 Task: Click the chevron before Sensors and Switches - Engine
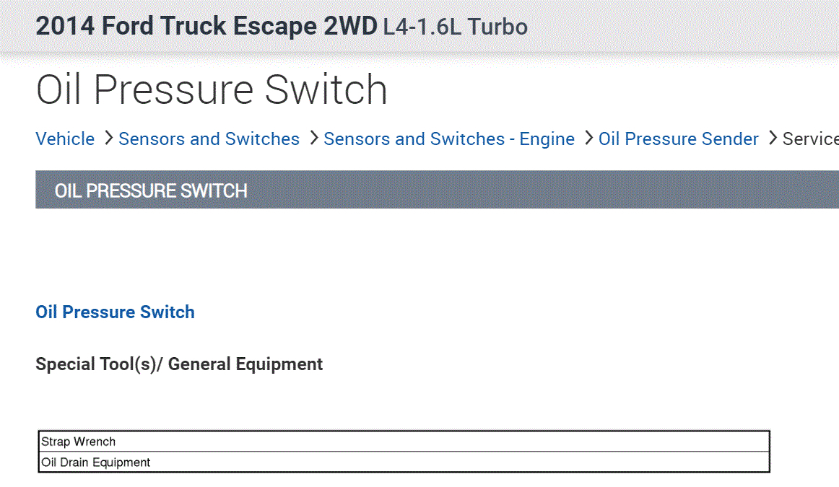click(x=313, y=138)
